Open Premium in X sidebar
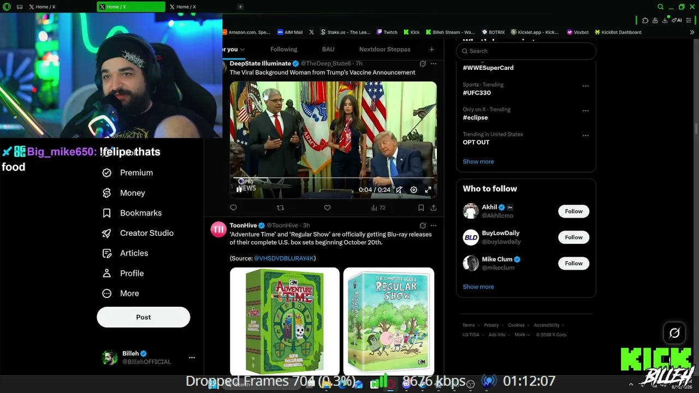The image size is (699, 393). (x=128, y=172)
